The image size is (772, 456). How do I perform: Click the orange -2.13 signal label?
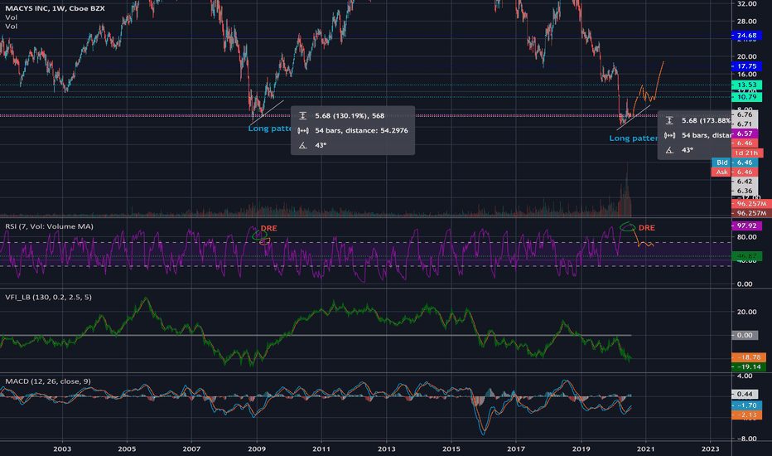click(746, 415)
